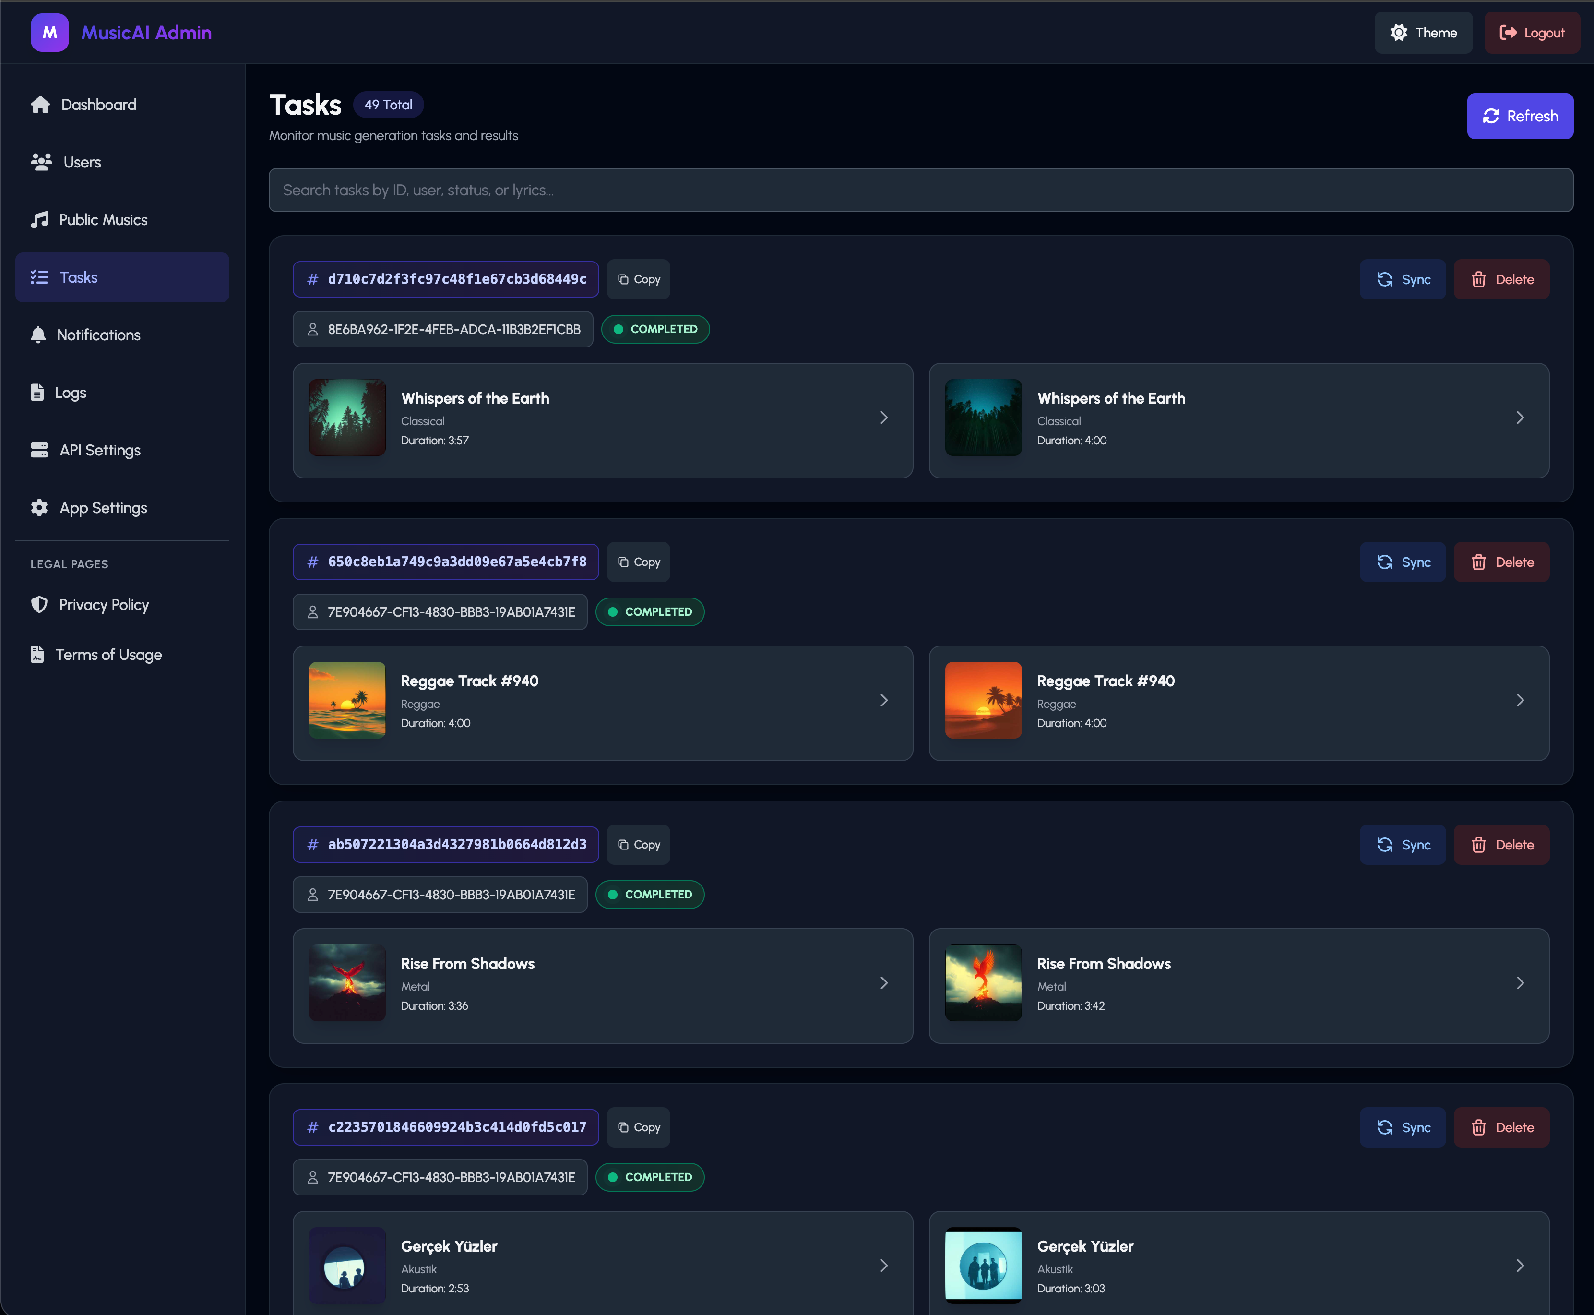Open Public Musics page

122,220
